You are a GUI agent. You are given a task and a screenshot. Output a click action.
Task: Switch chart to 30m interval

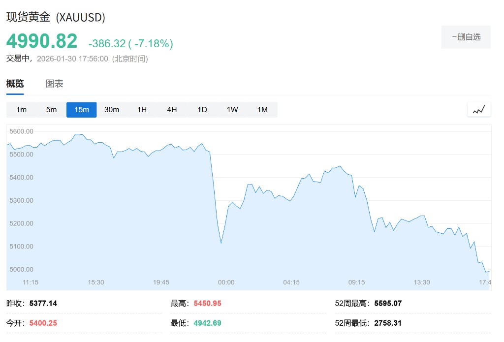(112, 110)
